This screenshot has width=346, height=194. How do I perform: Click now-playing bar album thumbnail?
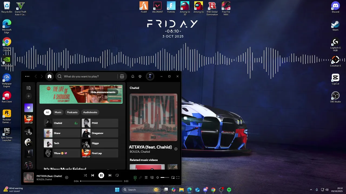(x=29, y=178)
